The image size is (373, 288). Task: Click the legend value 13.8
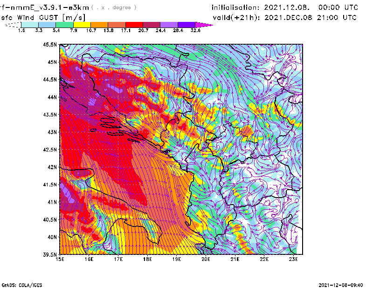(x=109, y=30)
